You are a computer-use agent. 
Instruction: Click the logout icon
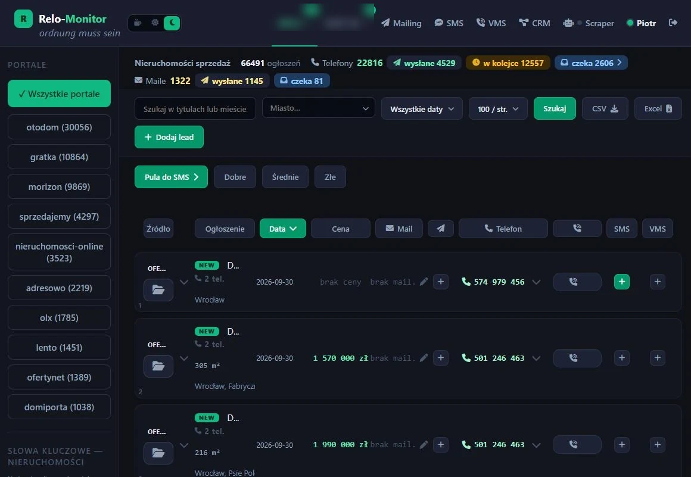(x=673, y=23)
